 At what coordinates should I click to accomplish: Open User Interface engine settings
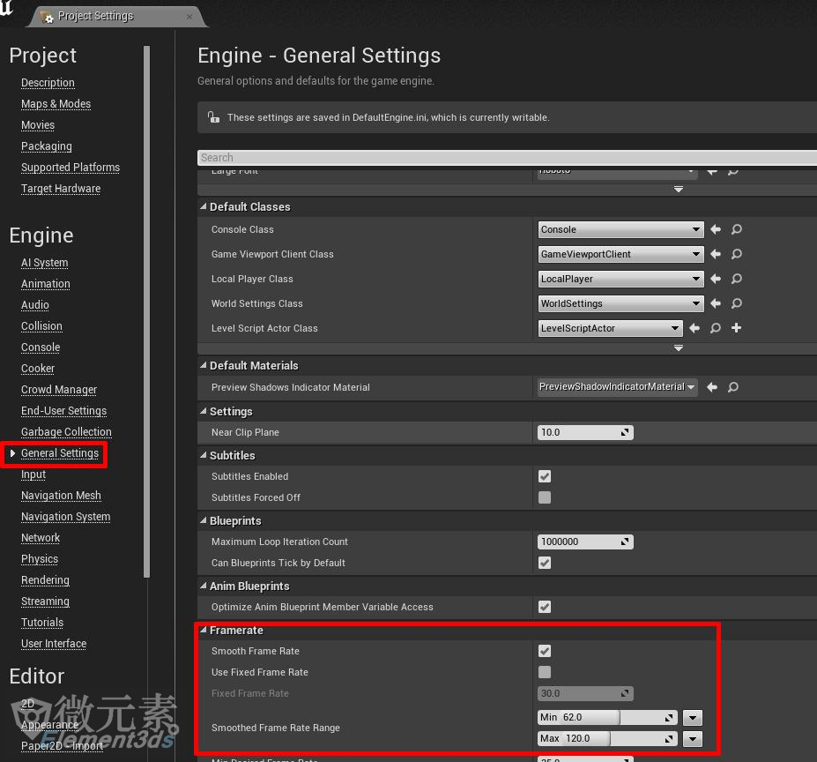[x=54, y=644]
